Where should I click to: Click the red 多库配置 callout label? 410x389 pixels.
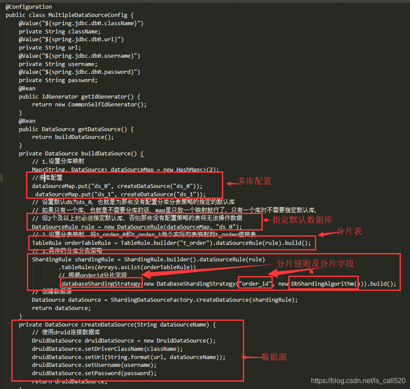point(255,181)
